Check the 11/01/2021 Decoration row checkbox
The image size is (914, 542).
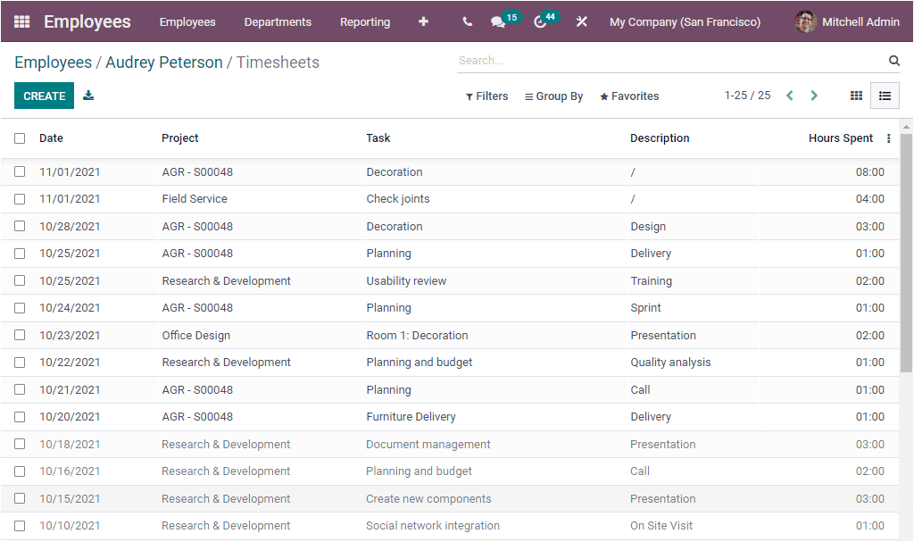pyautogui.click(x=20, y=171)
